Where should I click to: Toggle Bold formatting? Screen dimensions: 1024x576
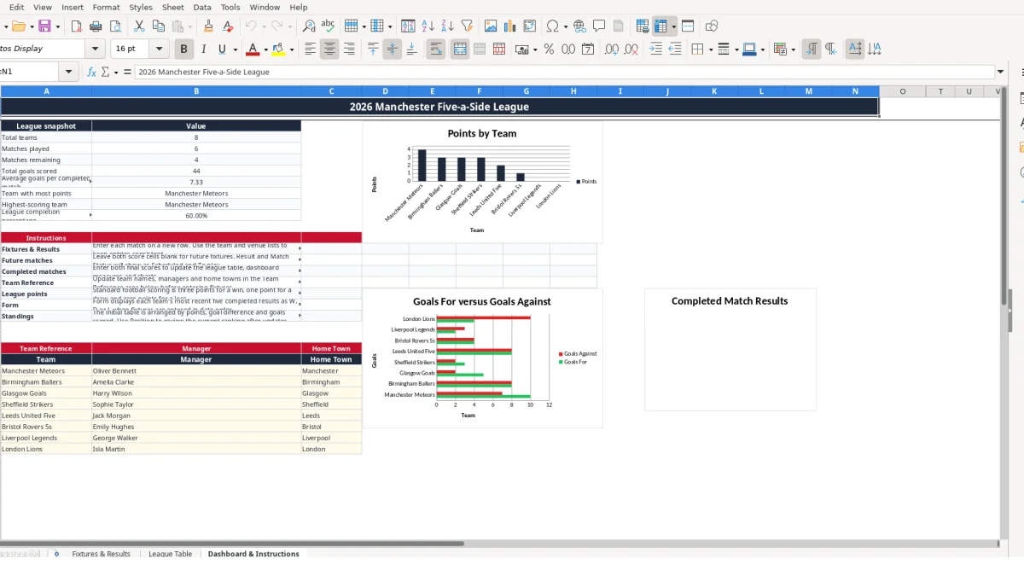click(183, 49)
